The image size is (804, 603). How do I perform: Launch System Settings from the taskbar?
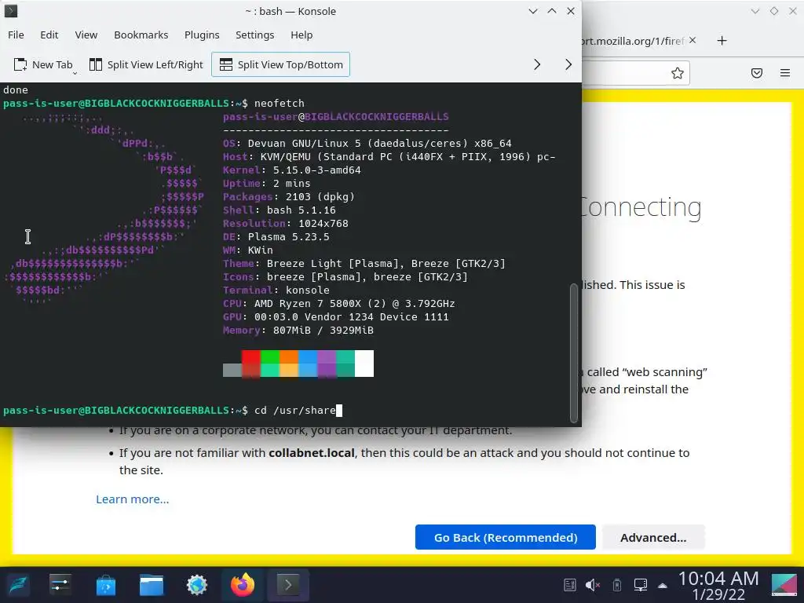pos(60,584)
